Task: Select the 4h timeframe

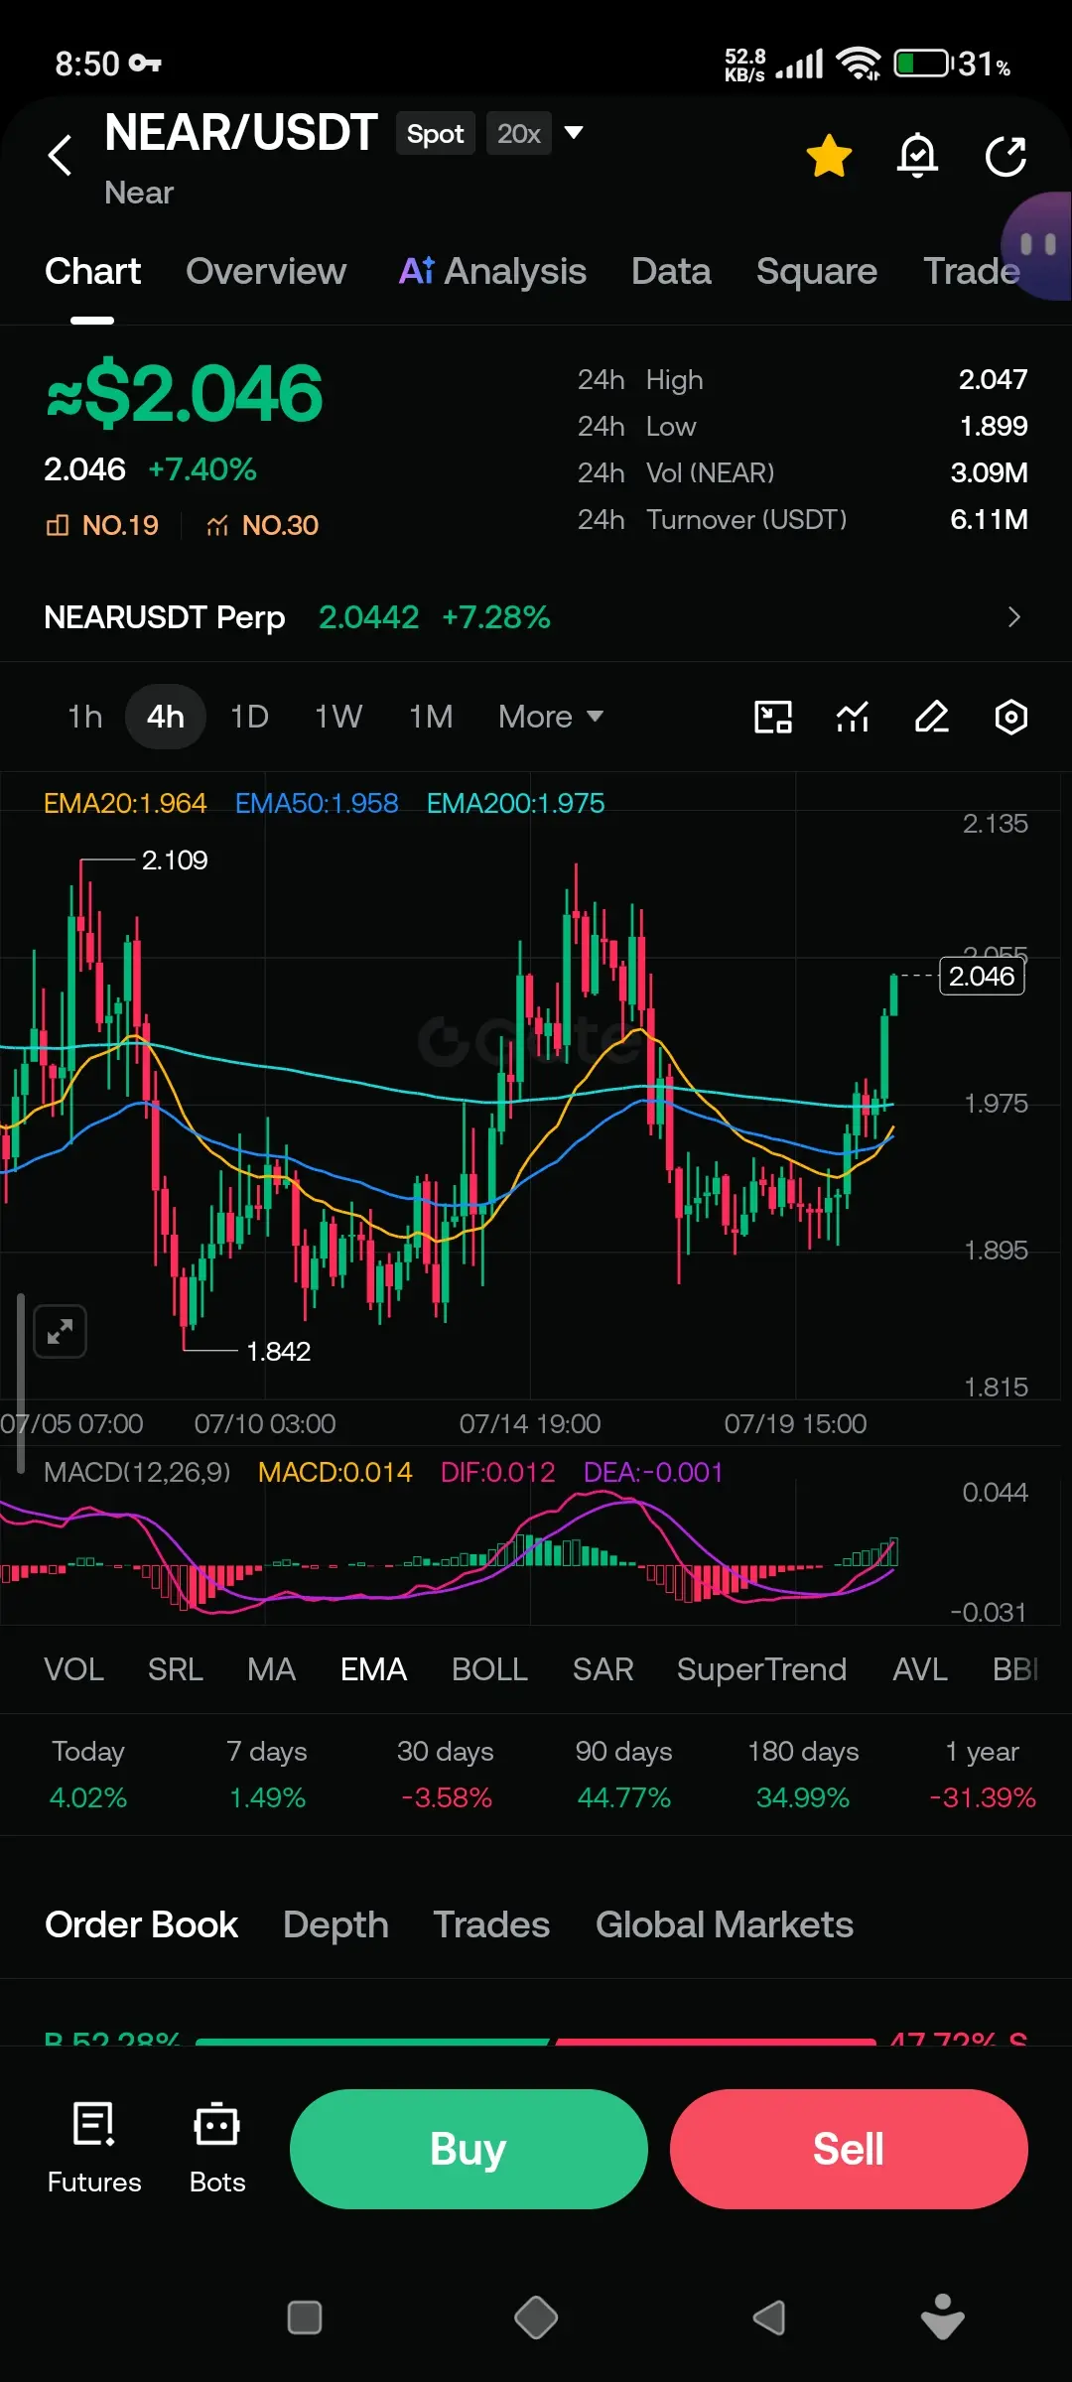Action: click(166, 717)
